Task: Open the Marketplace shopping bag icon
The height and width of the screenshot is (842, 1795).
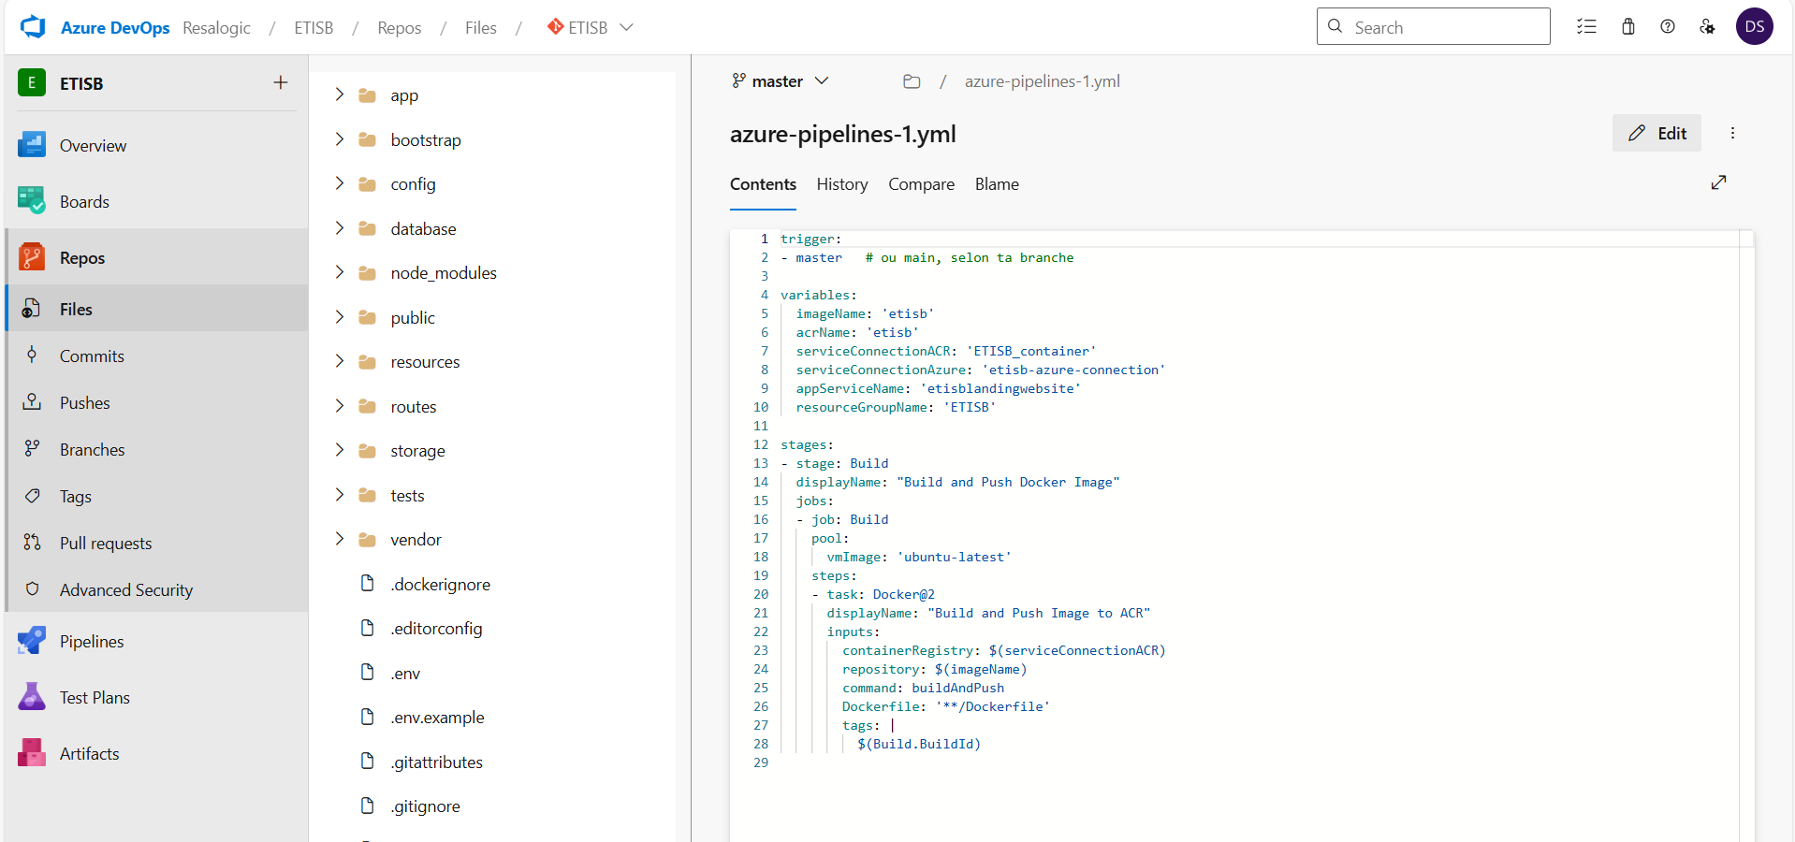Action: 1628,27
